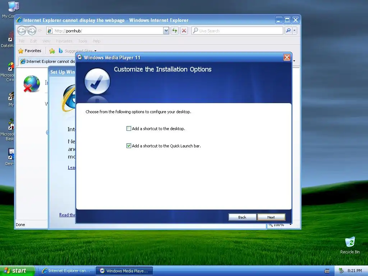Switch to Windows Media Player taskbar button

[x=124, y=271]
